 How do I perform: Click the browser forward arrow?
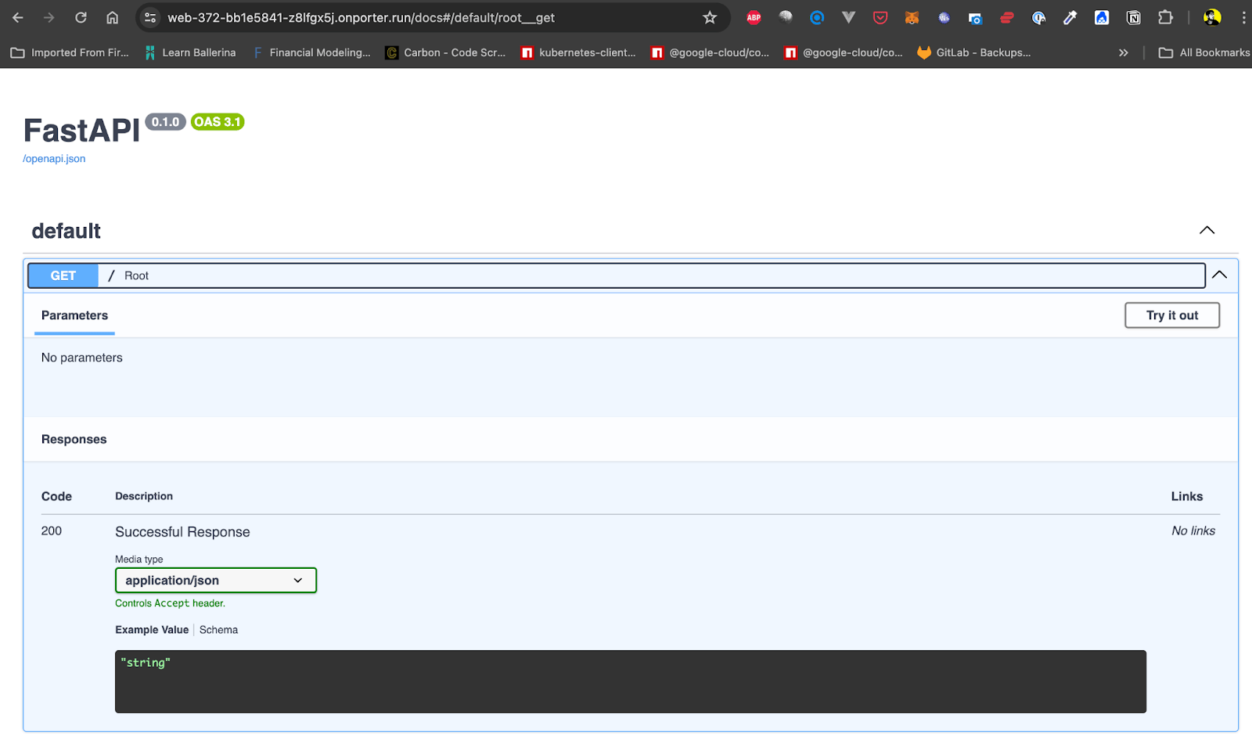pos(49,17)
